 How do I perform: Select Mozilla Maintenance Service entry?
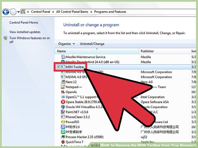pyautogui.click(x=85, y=57)
